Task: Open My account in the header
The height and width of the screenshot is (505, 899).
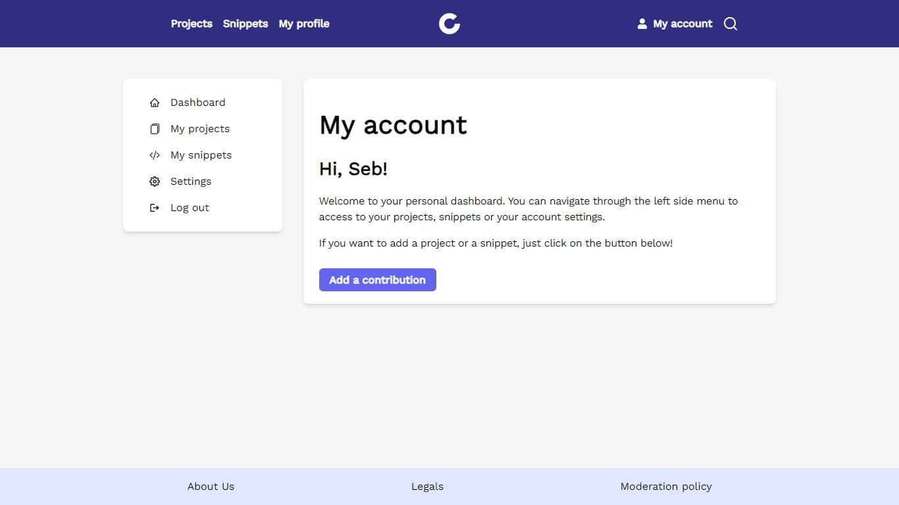Action: pos(682,24)
